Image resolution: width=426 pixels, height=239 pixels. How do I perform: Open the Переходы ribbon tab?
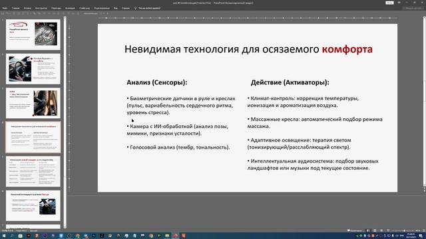[56, 8]
